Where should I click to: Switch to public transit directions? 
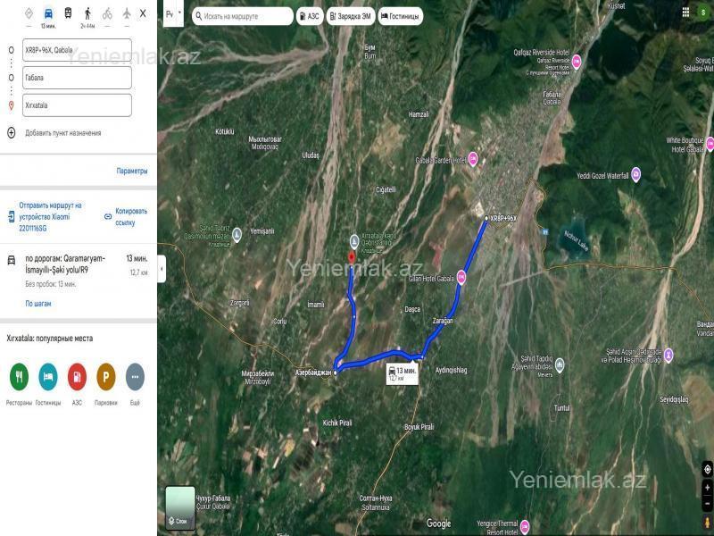pos(68,13)
